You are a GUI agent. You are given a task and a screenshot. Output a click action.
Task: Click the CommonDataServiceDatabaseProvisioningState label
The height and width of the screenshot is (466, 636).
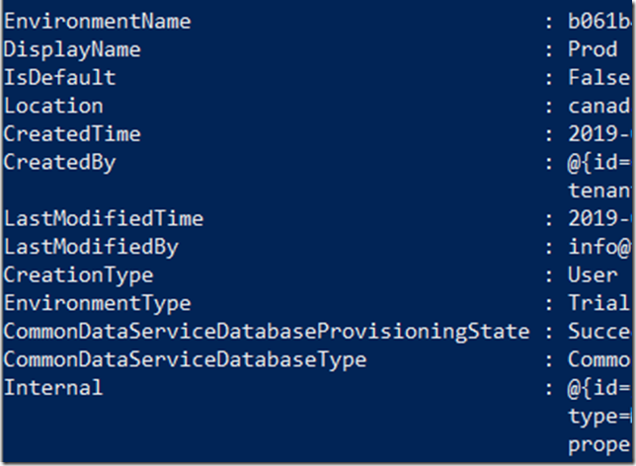click(267, 332)
